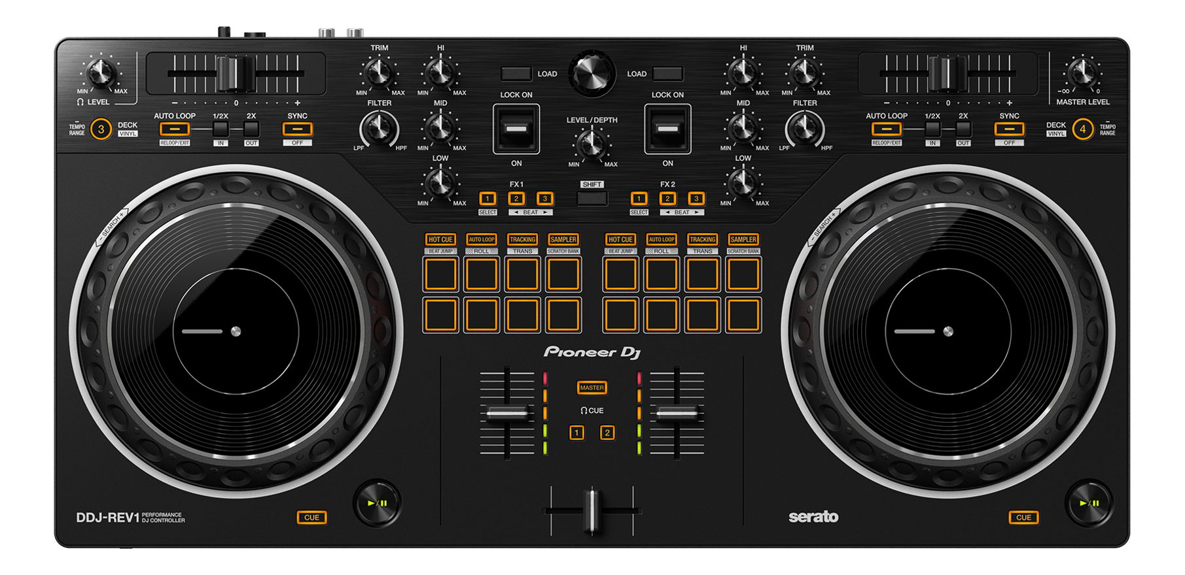The height and width of the screenshot is (575, 1185).
Task: Touch the right jog wheel platter center
Action: [x=948, y=331]
